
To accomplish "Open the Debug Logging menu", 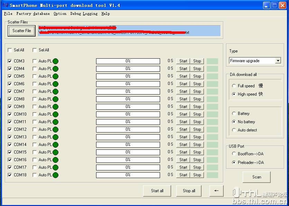I will coord(84,14).
